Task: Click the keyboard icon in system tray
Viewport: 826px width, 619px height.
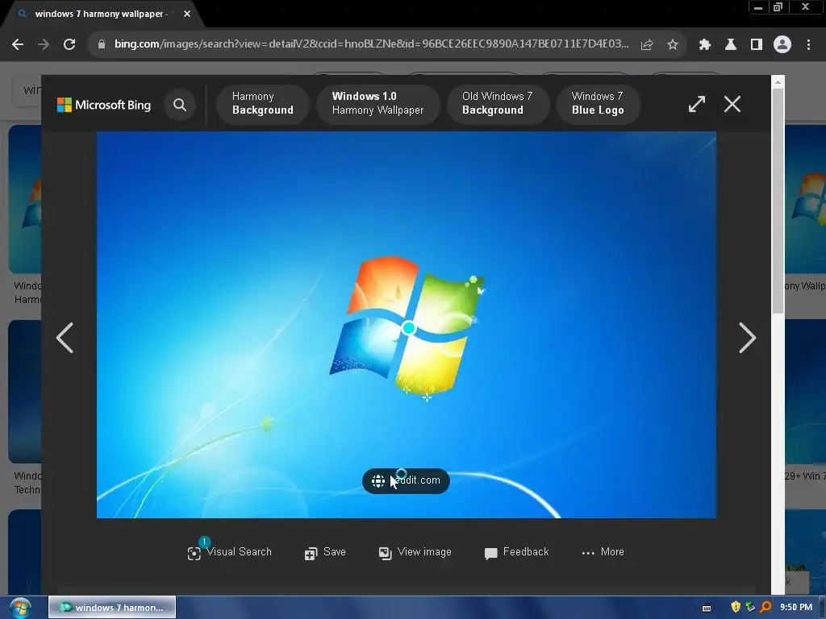Action: (707, 608)
